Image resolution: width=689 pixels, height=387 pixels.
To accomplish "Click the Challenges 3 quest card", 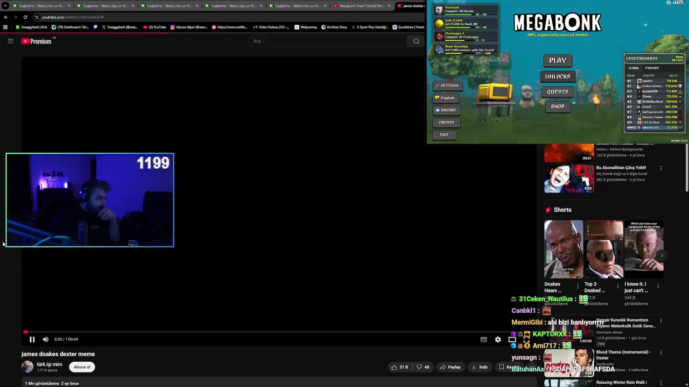I will (466, 36).
